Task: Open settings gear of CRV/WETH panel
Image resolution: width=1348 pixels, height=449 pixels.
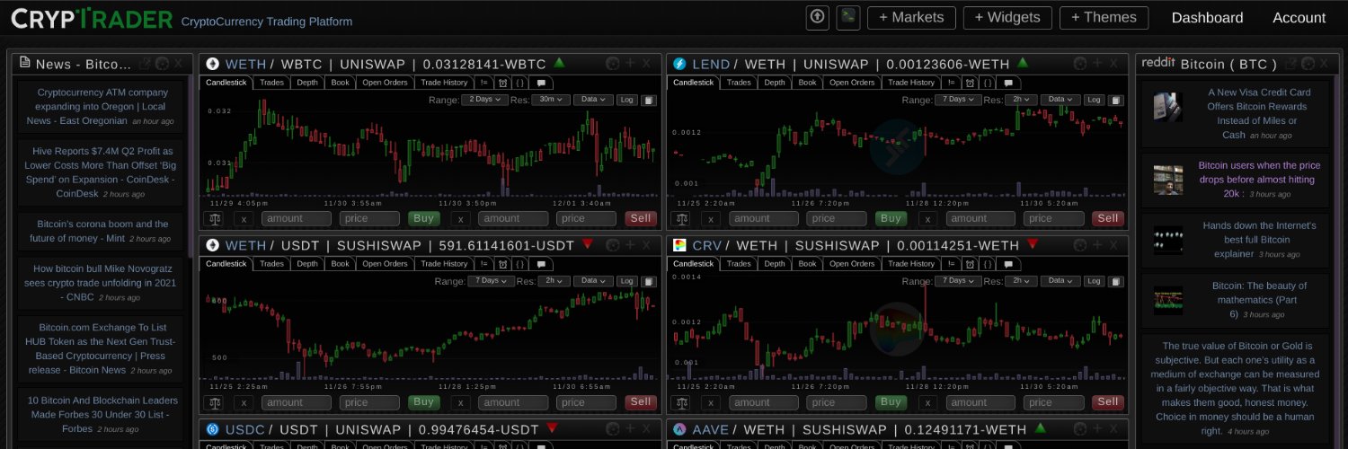Action: point(1080,245)
